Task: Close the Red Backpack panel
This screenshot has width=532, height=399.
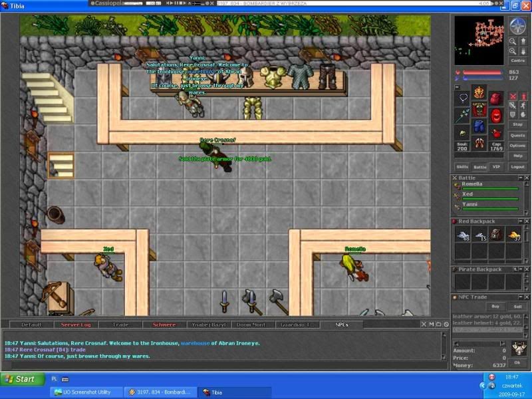Action: [527, 221]
